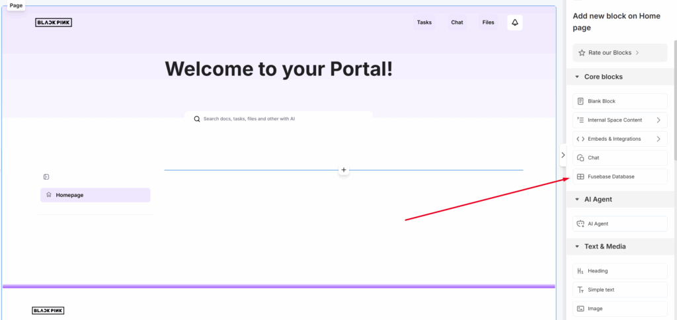
Task: Collapse the AI Agent section
Action: point(577,200)
